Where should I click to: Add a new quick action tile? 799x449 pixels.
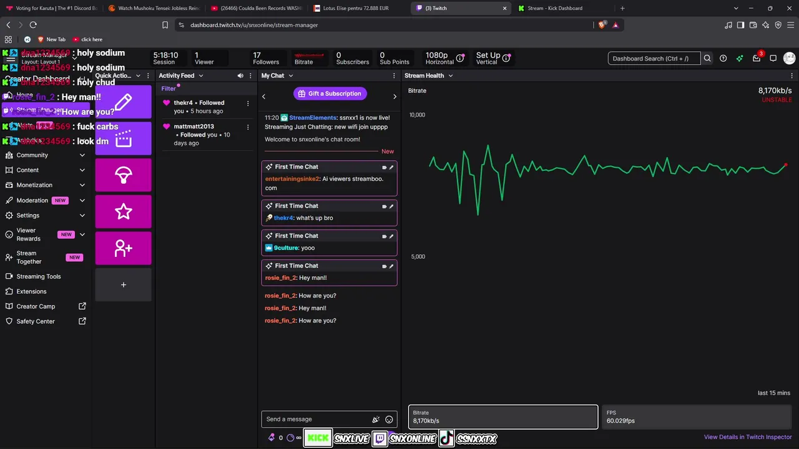point(123,285)
